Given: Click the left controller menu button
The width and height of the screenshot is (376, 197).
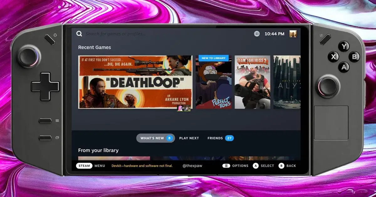Looking at the screenshot, I should point(45,121).
